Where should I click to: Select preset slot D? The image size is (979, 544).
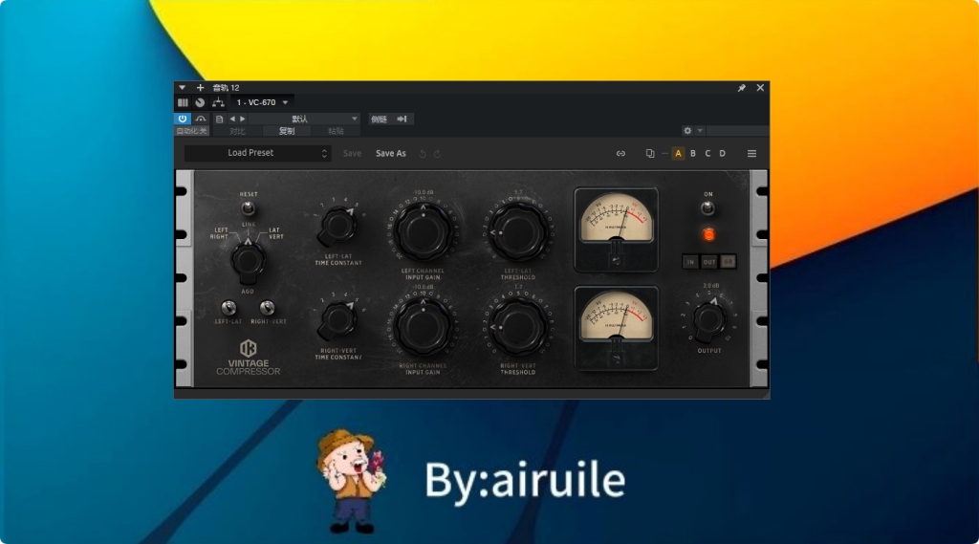tap(723, 154)
